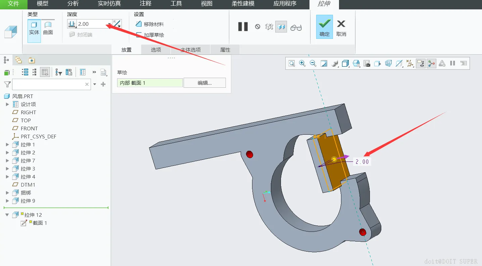Zoom out using the graphics toolbar magnifier
The height and width of the screenshot is (266, 482).
[313, 63]
